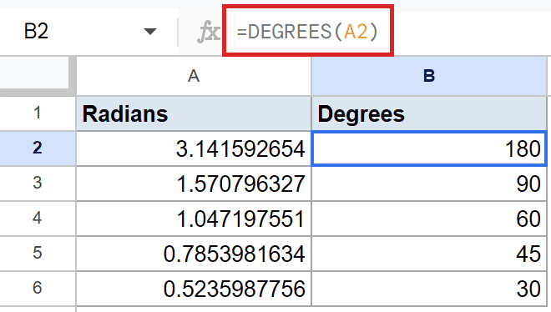Click the Radians header cell

point(194,113)
